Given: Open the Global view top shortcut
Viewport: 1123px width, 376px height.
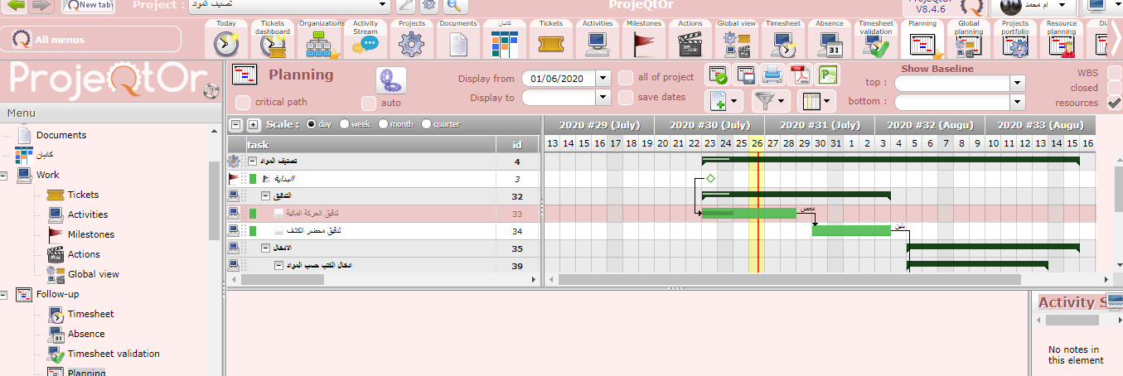Looking at the screenshot, I should pyautogui.click(x=737, y=38).
